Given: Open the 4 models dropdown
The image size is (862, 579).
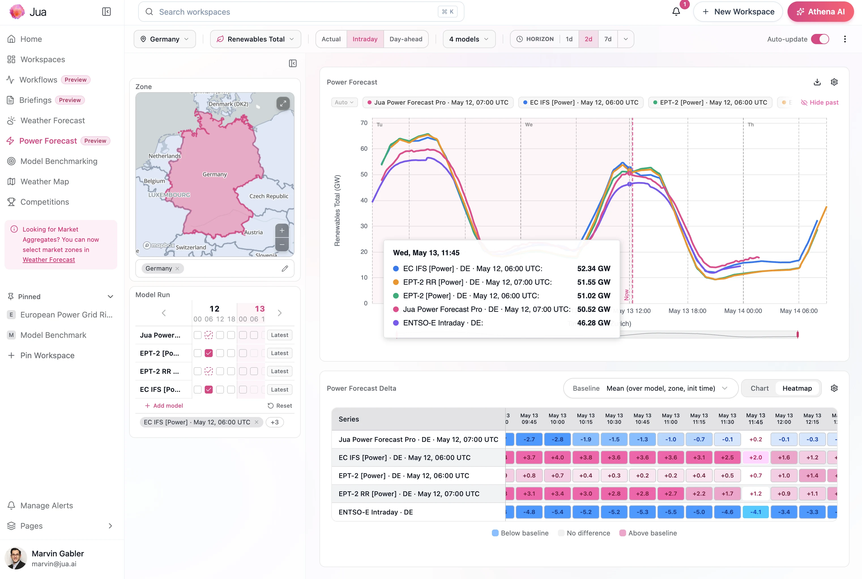Looking at the screenshot, I should pos(469,39).
